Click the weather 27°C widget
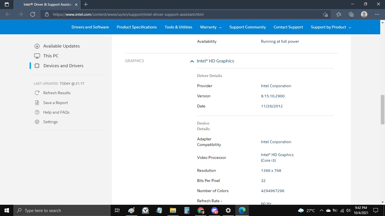 (306, 210)
